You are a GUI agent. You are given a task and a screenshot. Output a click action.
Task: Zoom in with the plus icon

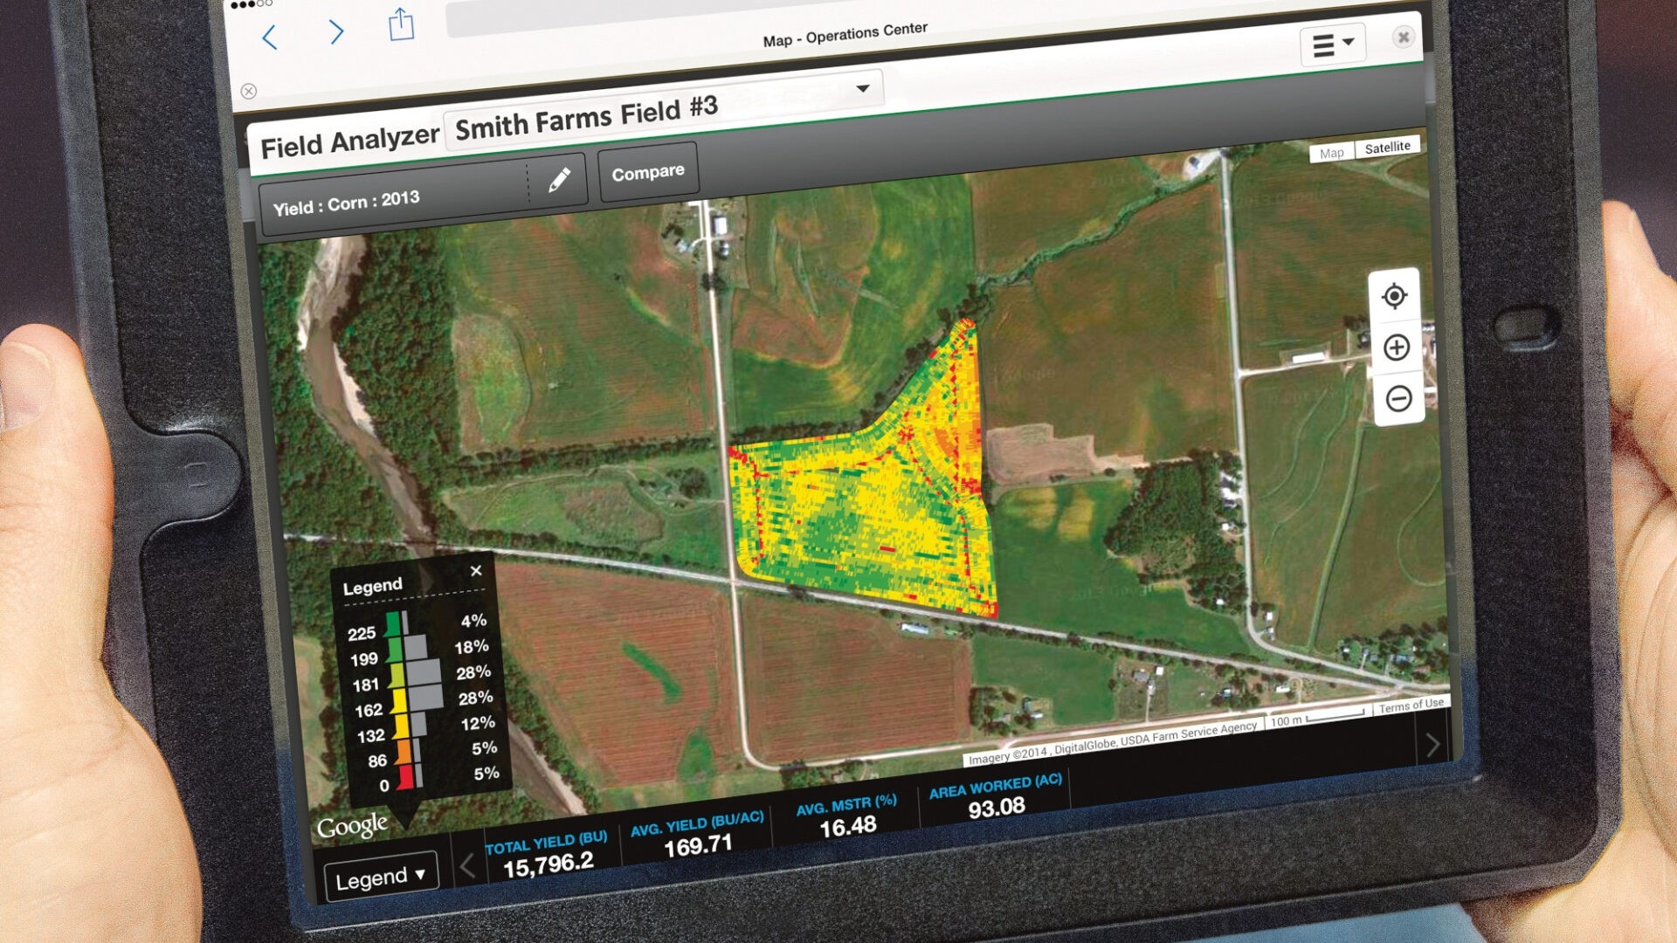click(x=1396, y=348)
